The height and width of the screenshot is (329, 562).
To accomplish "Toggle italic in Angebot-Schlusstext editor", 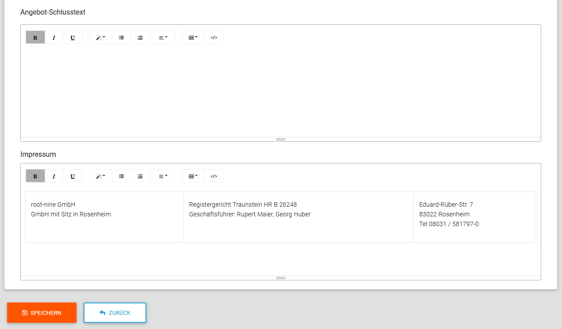I will coord(54,38).
